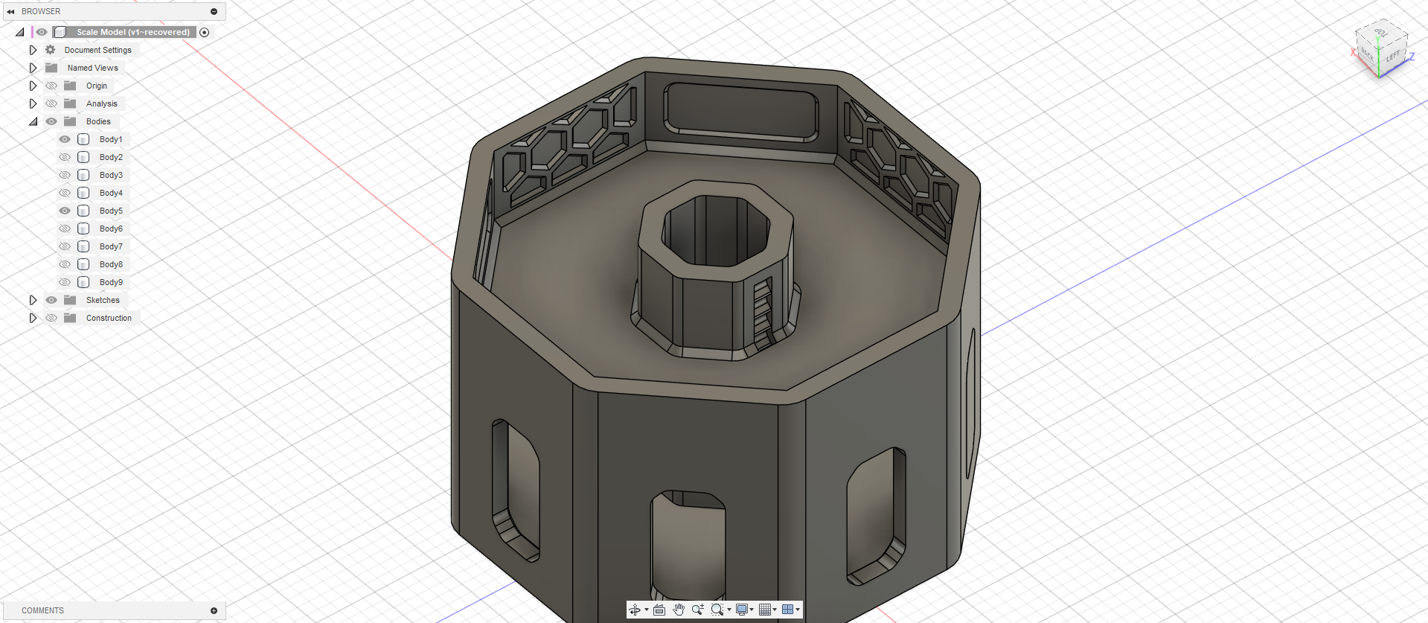Show Body2 using its eye icon
The height and width of the screenshot is (623, 1428).
tap(65, 157)
